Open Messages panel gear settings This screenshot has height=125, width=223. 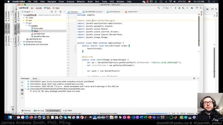(x=194, y=78)
